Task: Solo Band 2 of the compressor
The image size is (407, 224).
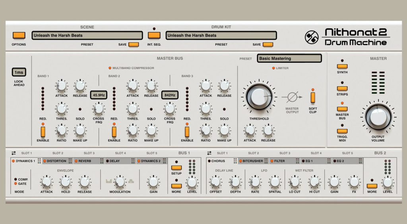Action: pos(151,109)
